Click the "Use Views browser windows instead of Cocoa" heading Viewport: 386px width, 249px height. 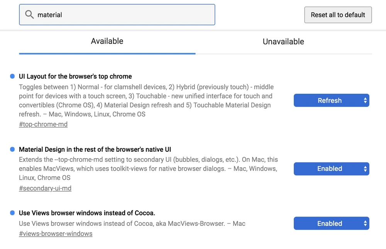click(87, 213)
